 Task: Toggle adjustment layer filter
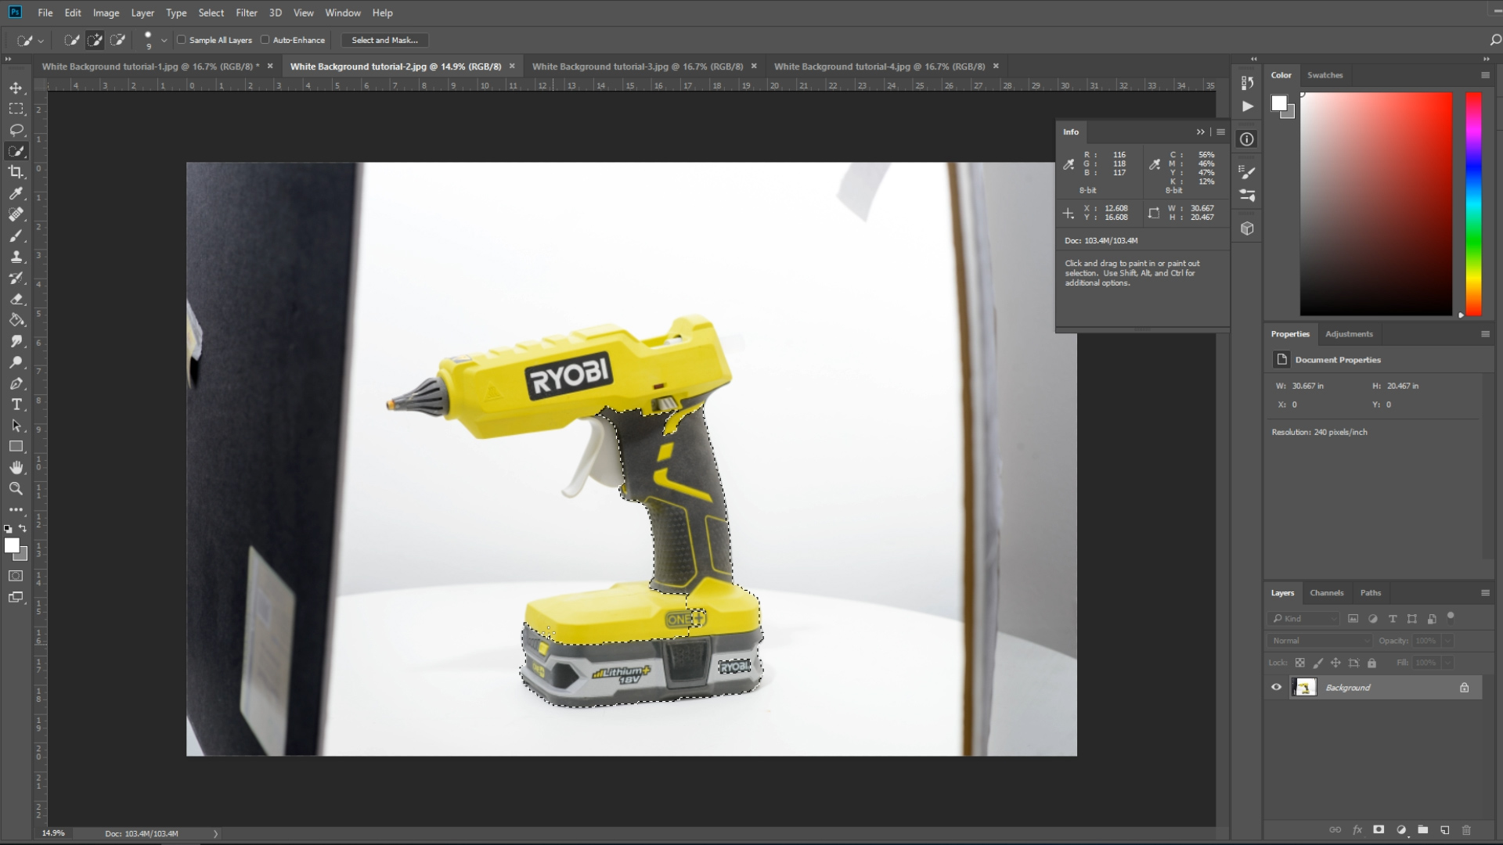1372,619
